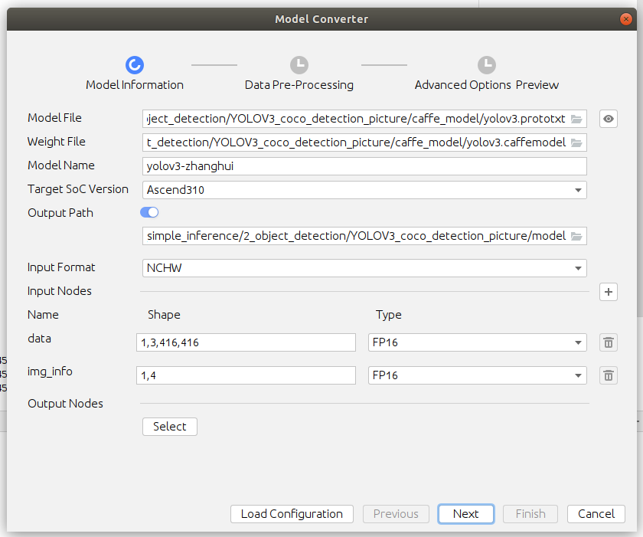The width and height of the screenshot is (643, 537).
Task: Click the Load Configuration button
Action: click(292, 514)
